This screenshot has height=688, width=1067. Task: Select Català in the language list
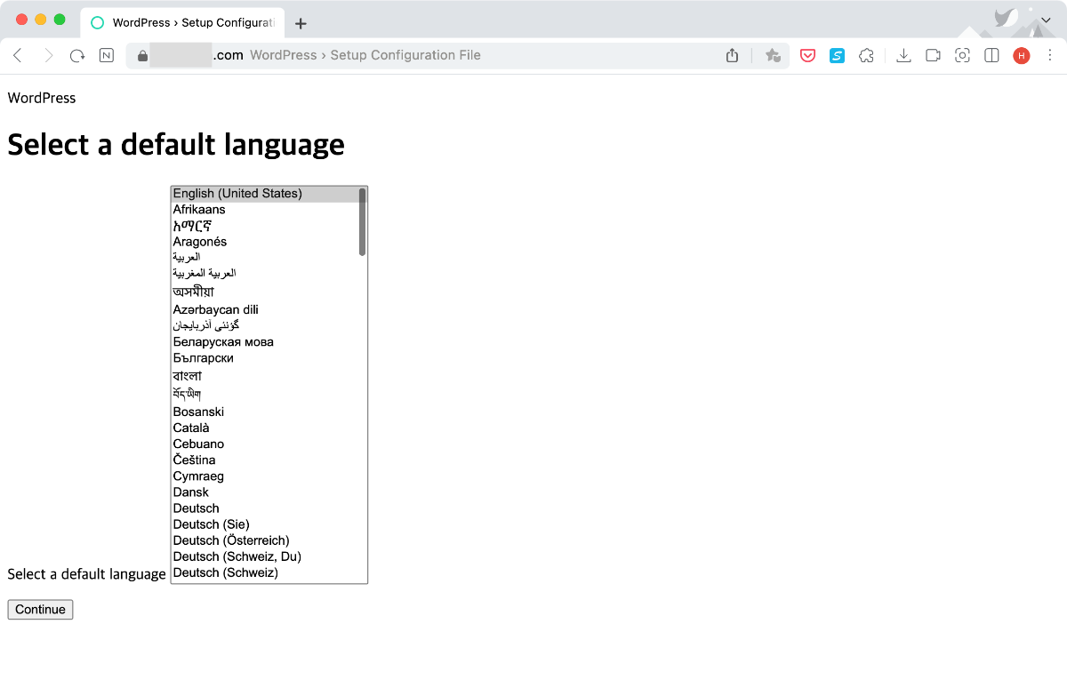point(264,428)
